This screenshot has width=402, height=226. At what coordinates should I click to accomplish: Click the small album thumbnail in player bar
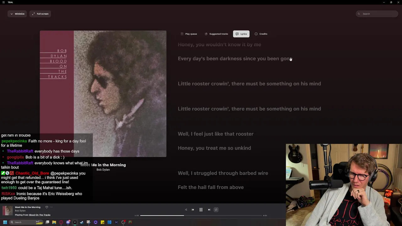tap(8, 211)
